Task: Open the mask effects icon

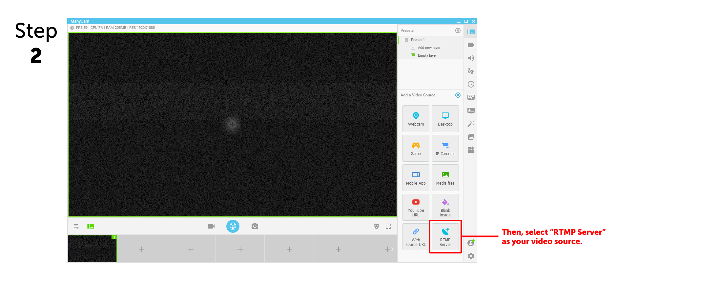Action: tap(377, 226)
